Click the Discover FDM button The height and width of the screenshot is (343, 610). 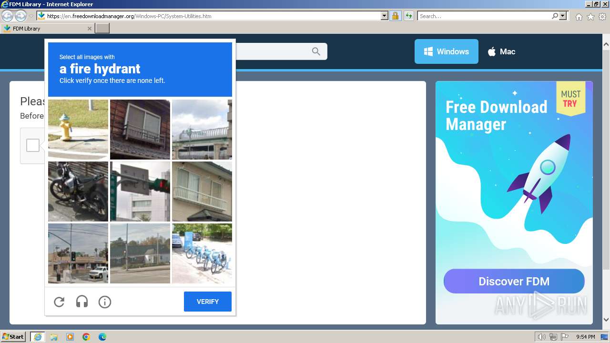514,281
